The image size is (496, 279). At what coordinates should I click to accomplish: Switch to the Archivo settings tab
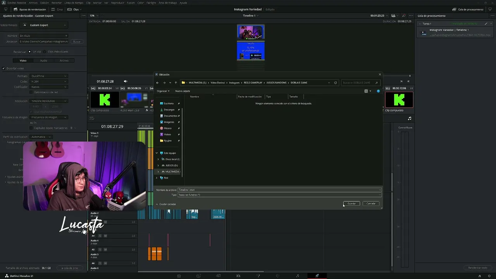pyautogui.click(x=64, y=60)
